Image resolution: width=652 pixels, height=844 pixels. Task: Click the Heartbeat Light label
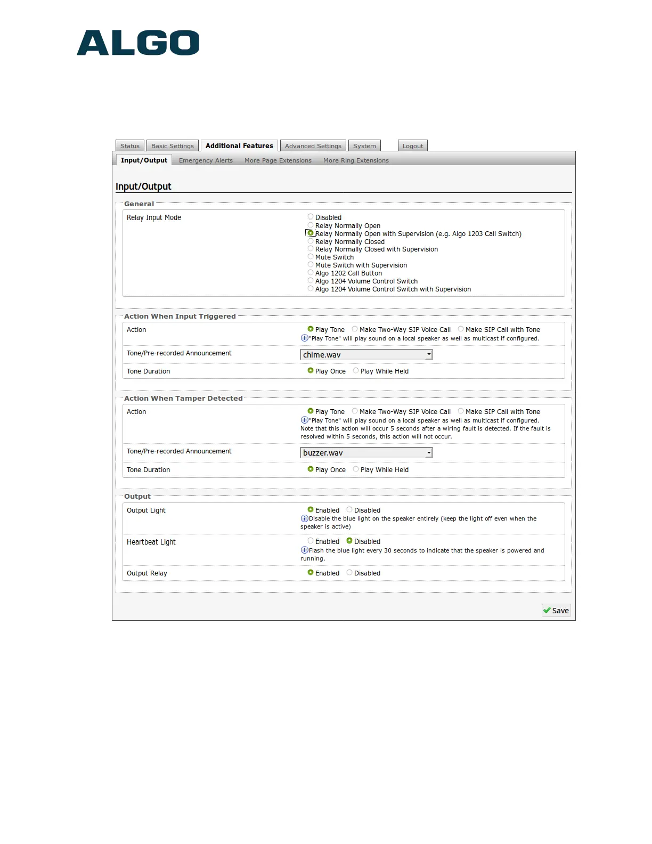point(151,542)
